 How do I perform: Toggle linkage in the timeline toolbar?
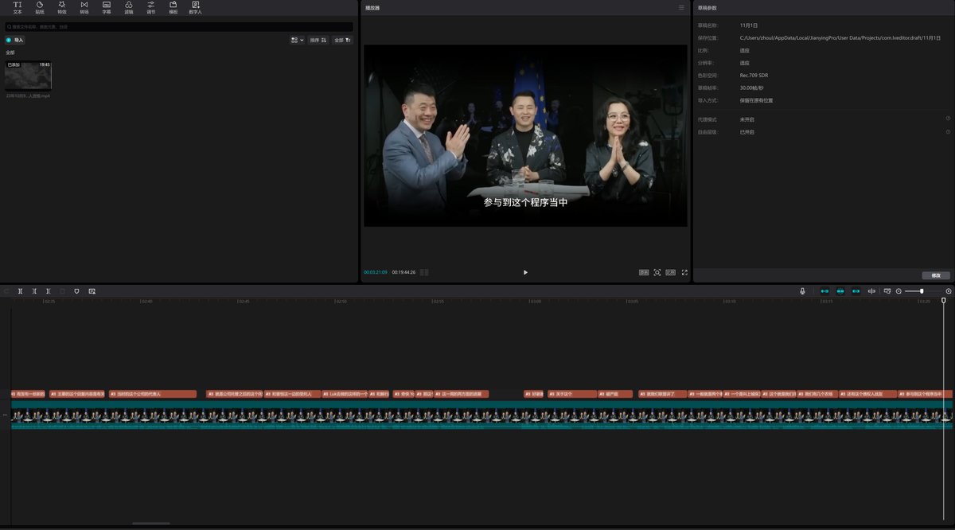pyautogui.click(x=856, y=291)
